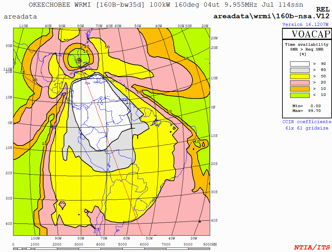Click the 9000KM scale bar label

pos(210,244)
